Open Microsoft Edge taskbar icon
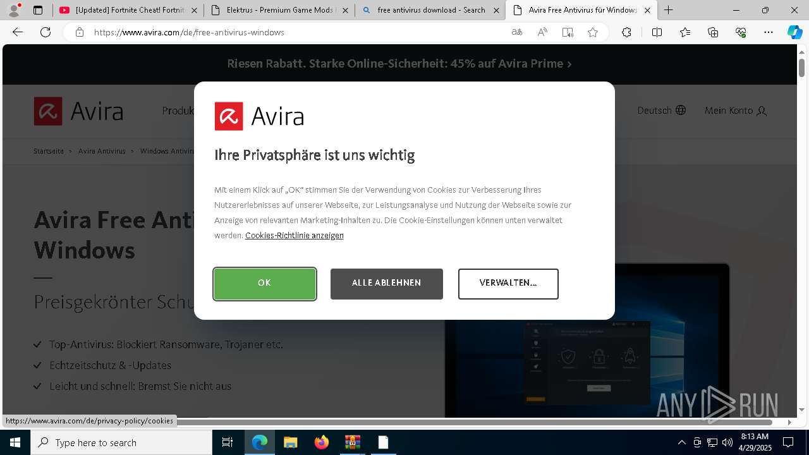 (260, 442)
